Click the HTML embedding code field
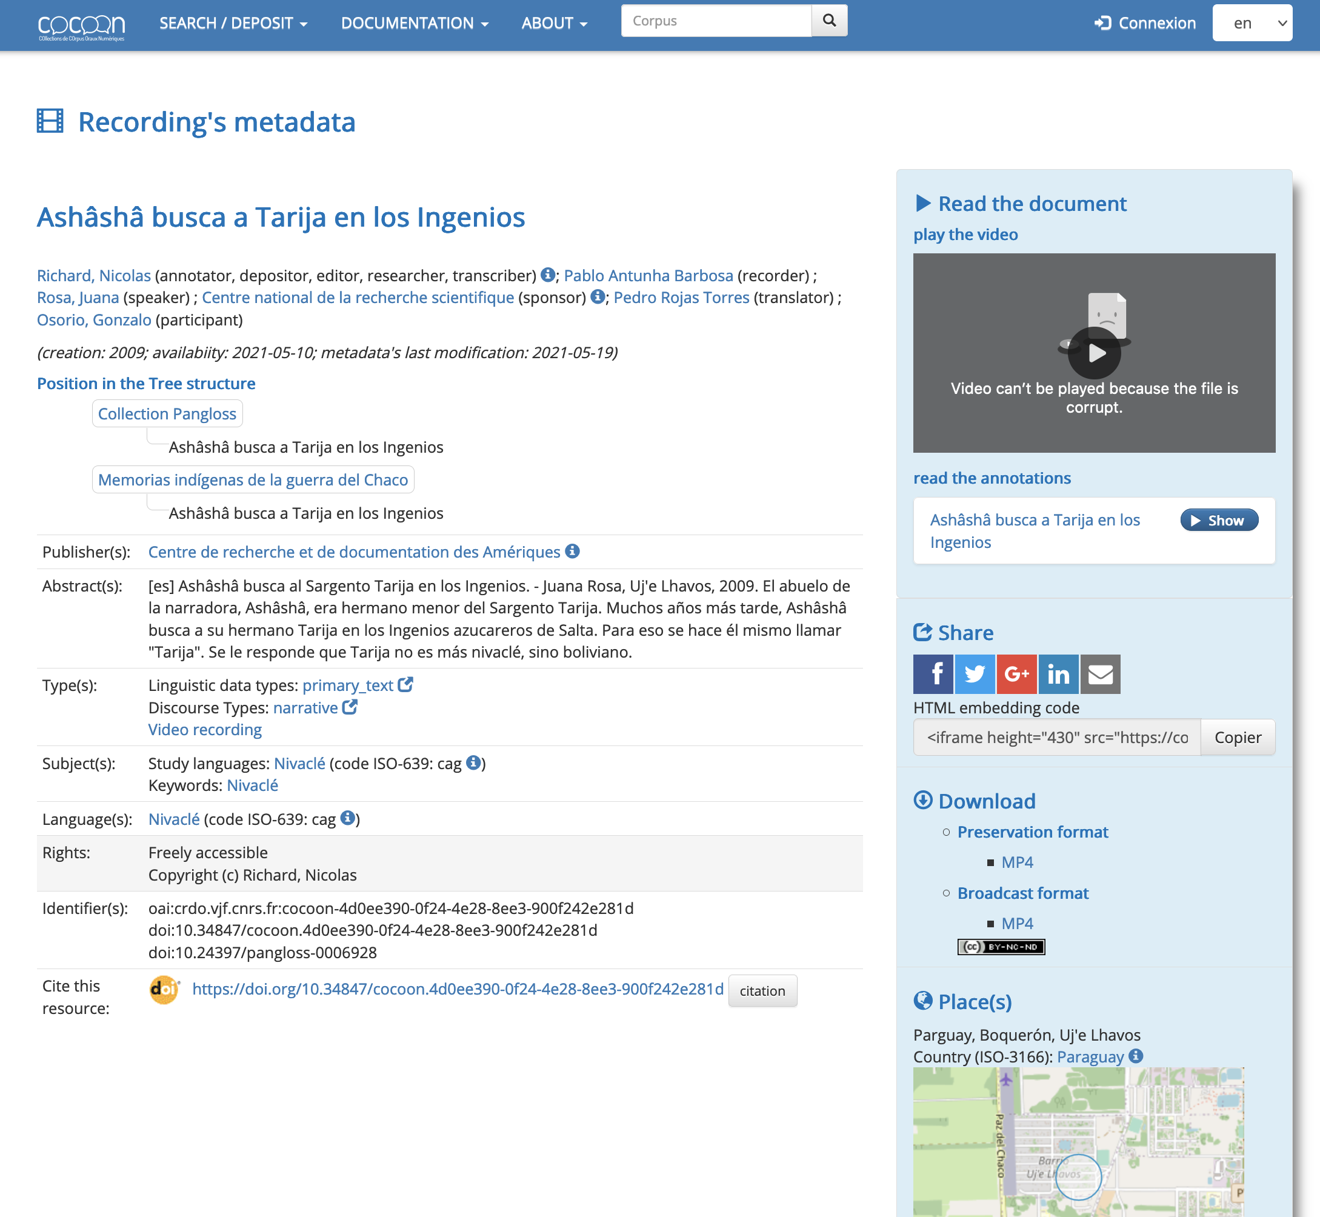This screenshot has width=1320, height=1217. 1057,737
